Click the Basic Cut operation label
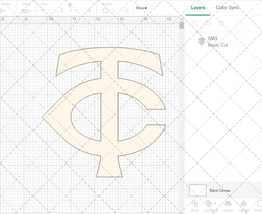The height and width of the screenshot is (214, 262). (218, 45)
